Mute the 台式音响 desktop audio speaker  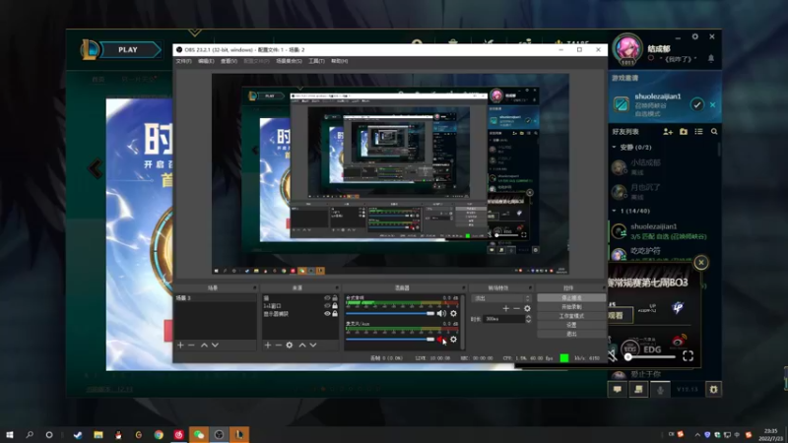coord(441,313)
